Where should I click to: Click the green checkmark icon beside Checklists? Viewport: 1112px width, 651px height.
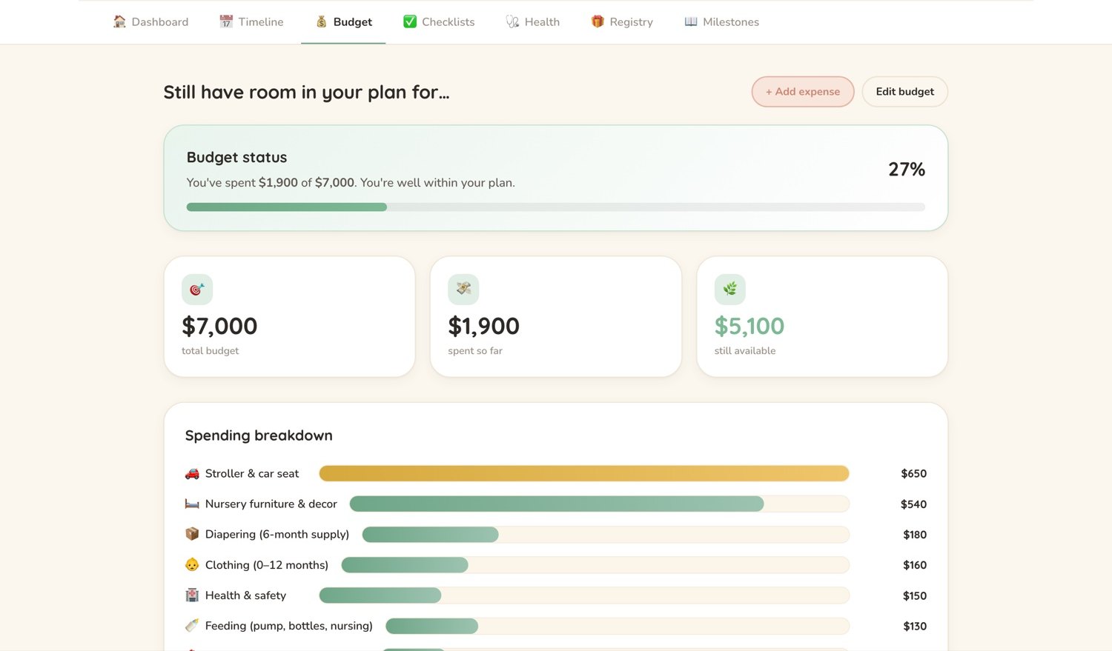[x=410, y=22]
